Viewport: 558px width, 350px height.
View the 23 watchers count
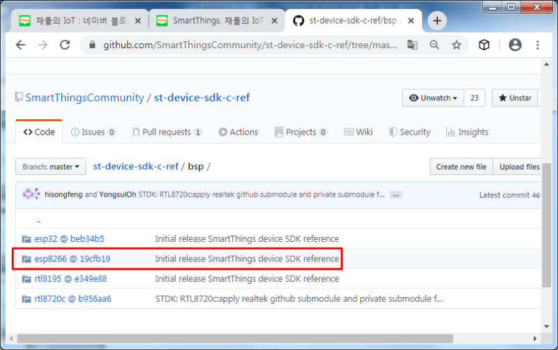pos(474,98)
